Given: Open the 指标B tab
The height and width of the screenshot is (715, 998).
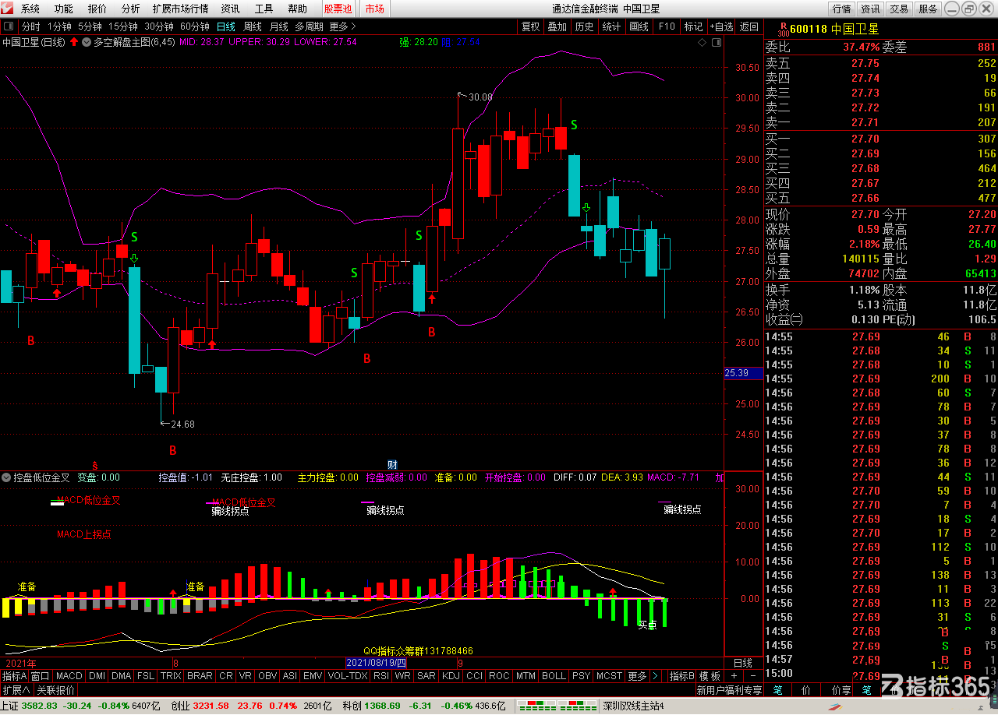Looking at the screenshot, I should (x=682, y=676).
